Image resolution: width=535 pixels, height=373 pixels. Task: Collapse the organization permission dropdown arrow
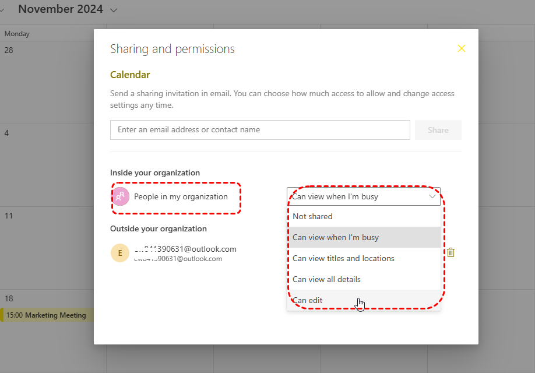(x=432, y=196)
